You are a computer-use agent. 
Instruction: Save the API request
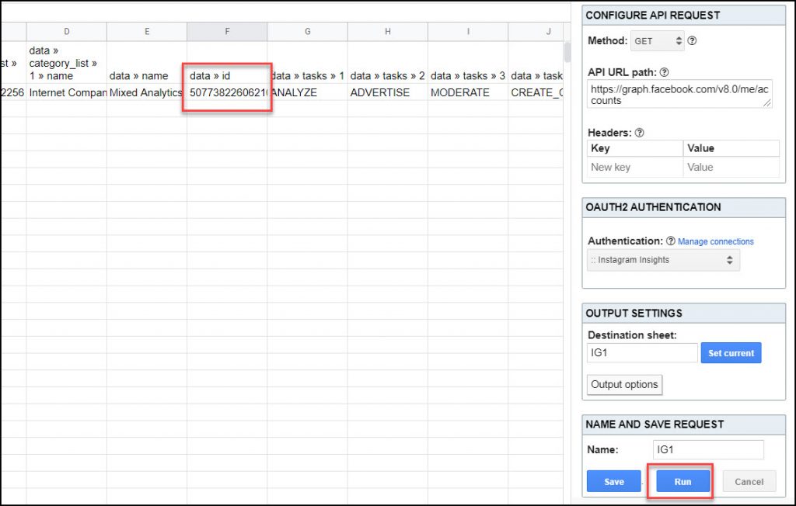613,481
